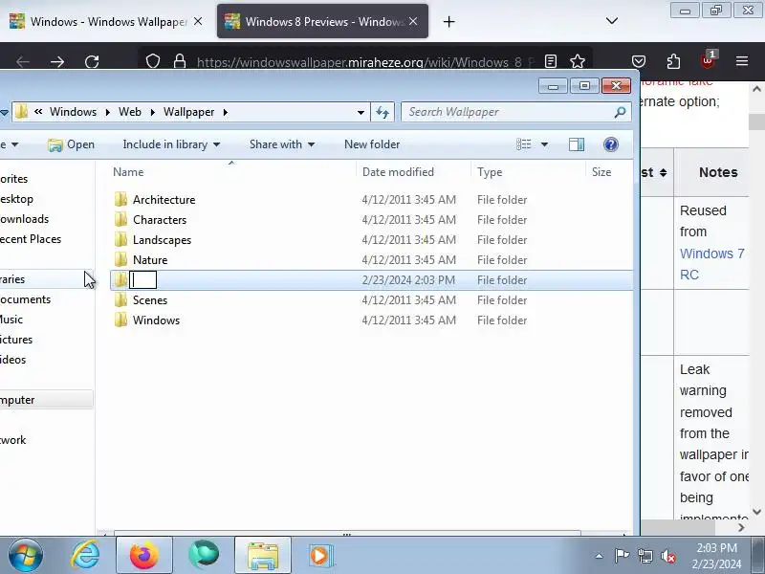Sort the wiki table by Notes header

718,172
